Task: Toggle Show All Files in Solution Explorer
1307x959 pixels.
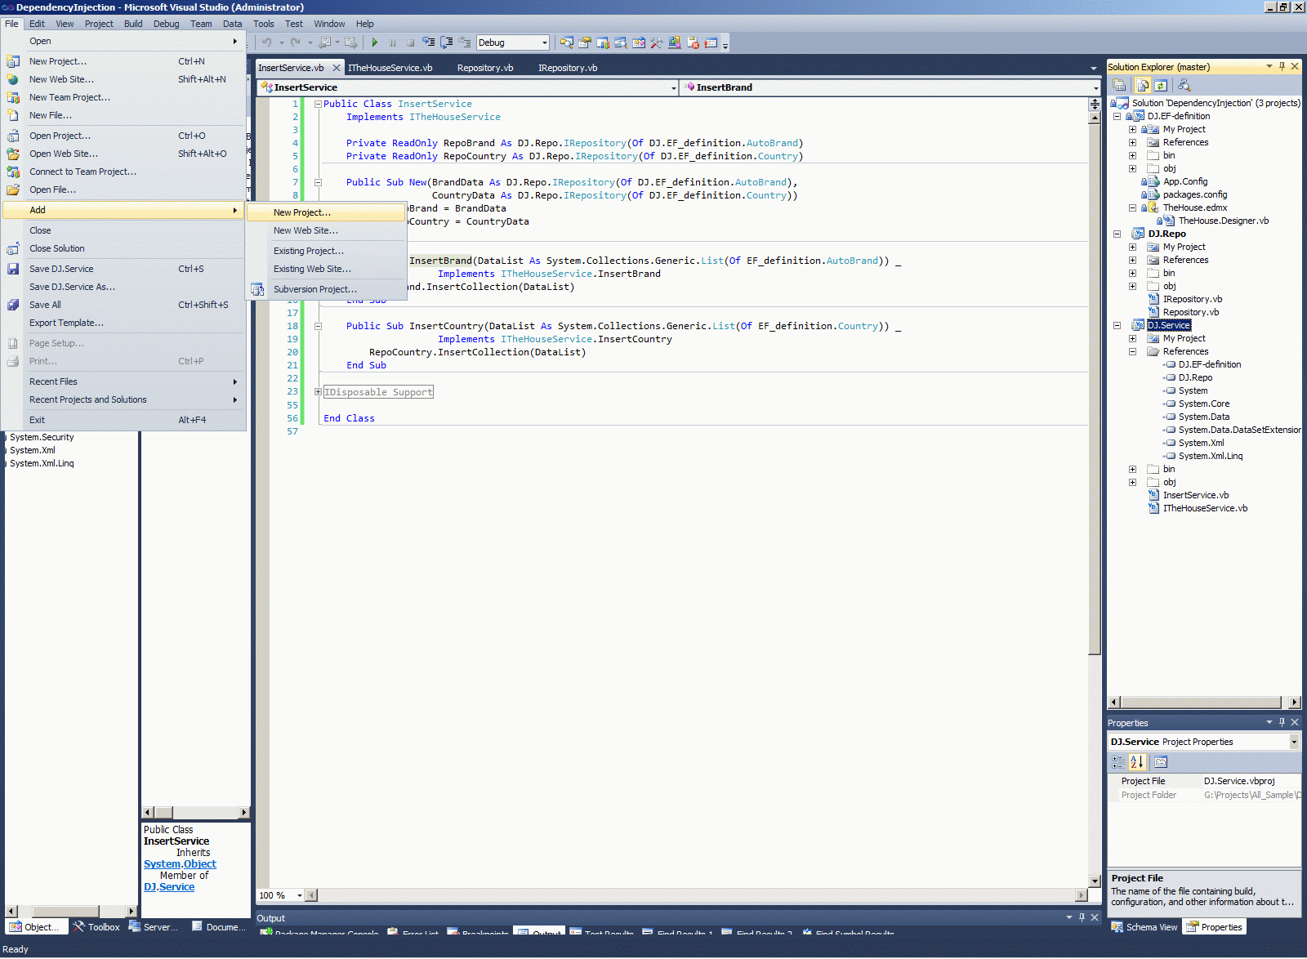Action: point(1142,85)
